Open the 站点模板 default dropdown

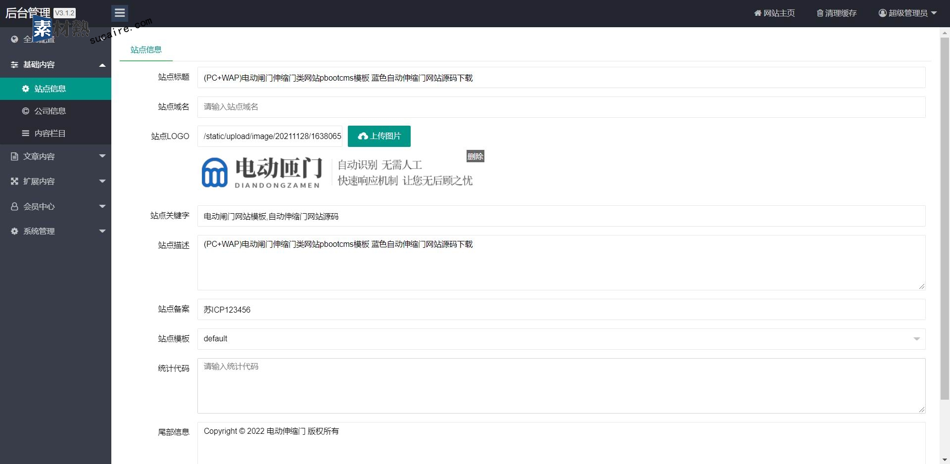[x=561, y=339]
